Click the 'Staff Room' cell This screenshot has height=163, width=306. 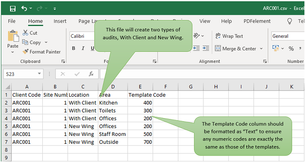[113, 134]
